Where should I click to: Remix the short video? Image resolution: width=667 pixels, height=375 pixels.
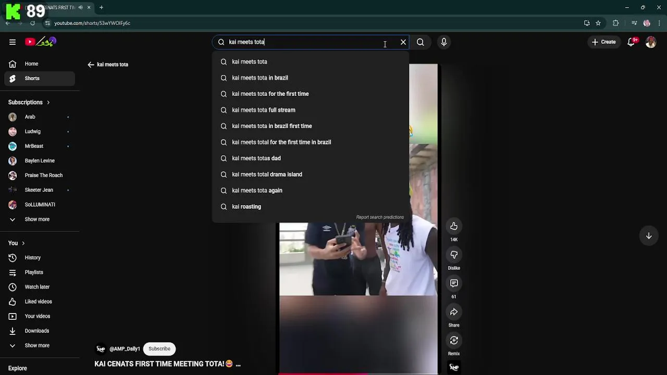coord(454,341)
